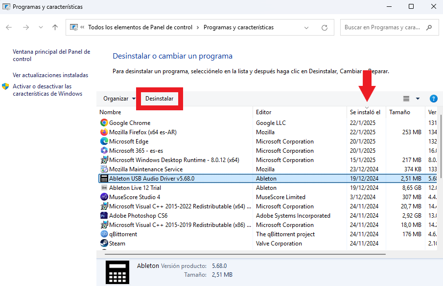Go up one level with up arrow
This screenshot has height=286, width=443.
[x=55, y=27]
